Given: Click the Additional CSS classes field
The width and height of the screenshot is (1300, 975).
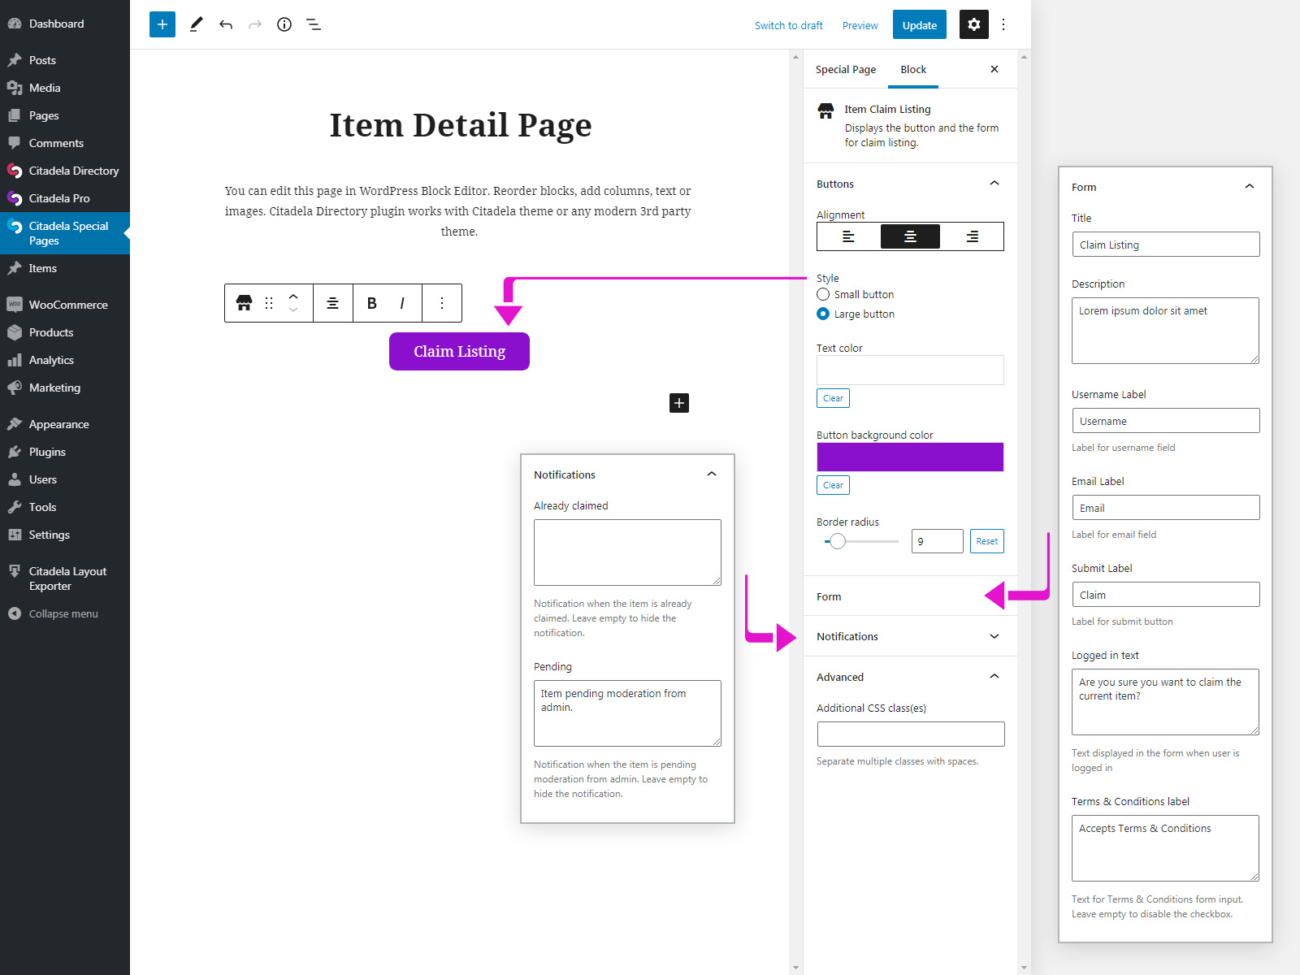Looking at the screenshot, I should point(910,734).
